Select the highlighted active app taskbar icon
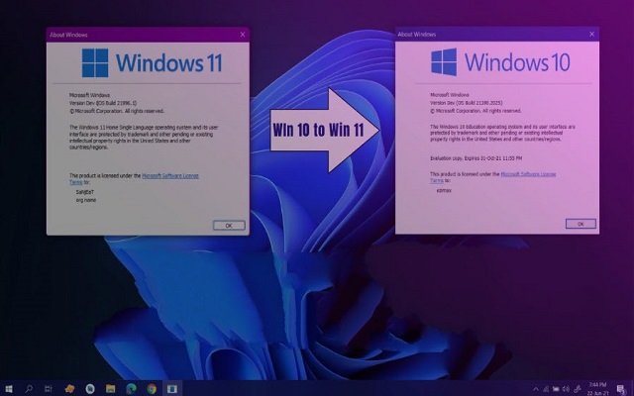The height and width of the screenshot is (396, 634). (172, 389)
